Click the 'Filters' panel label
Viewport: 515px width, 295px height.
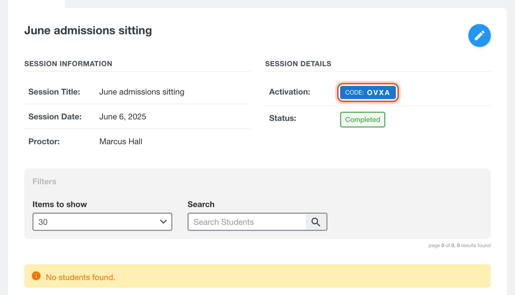tap(44, 182)
